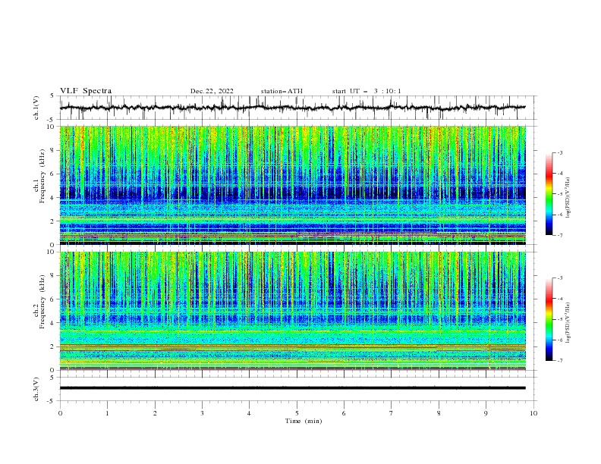Click time axis tick label "9" minutes
The height and width of the screenshot is (464, 601).
tap(486, 413)
